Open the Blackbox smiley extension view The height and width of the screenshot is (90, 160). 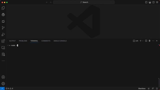point(3,21)
